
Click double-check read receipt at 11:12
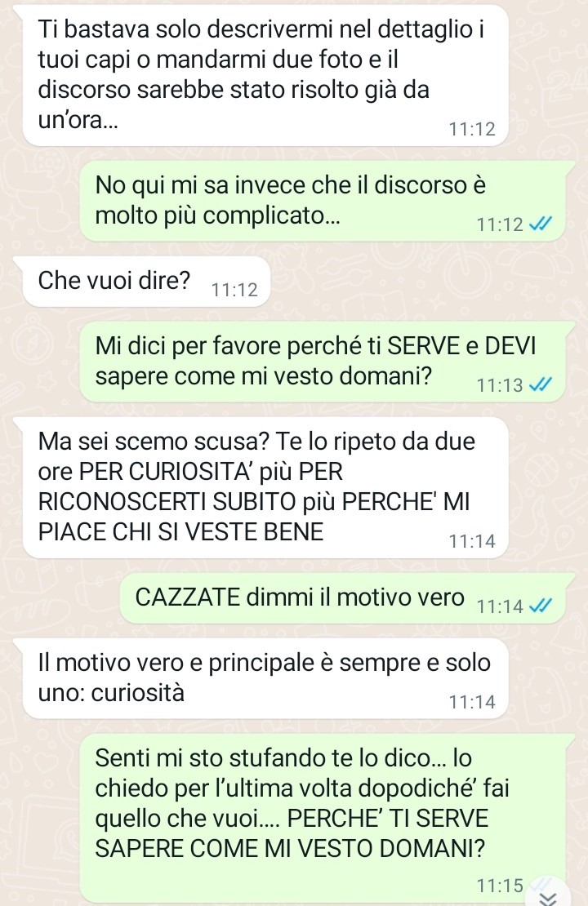click(x=540, y=224)
